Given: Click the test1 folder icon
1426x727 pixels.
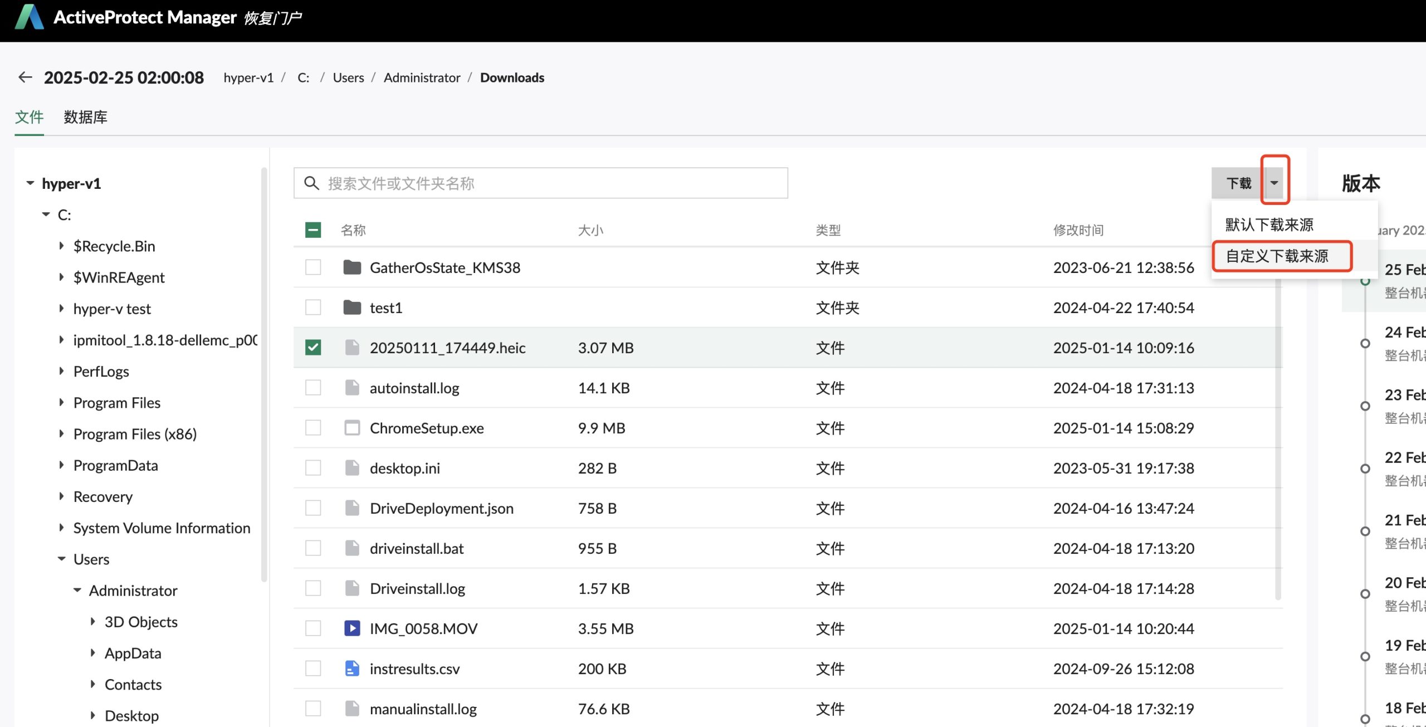Looking at the screenshot, I should (352, 308).
